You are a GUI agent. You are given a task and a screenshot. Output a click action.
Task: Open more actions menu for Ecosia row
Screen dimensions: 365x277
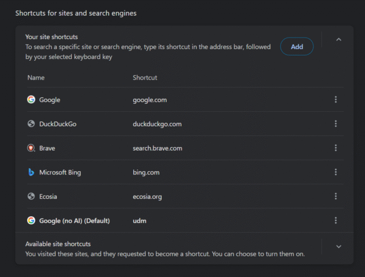336,196
